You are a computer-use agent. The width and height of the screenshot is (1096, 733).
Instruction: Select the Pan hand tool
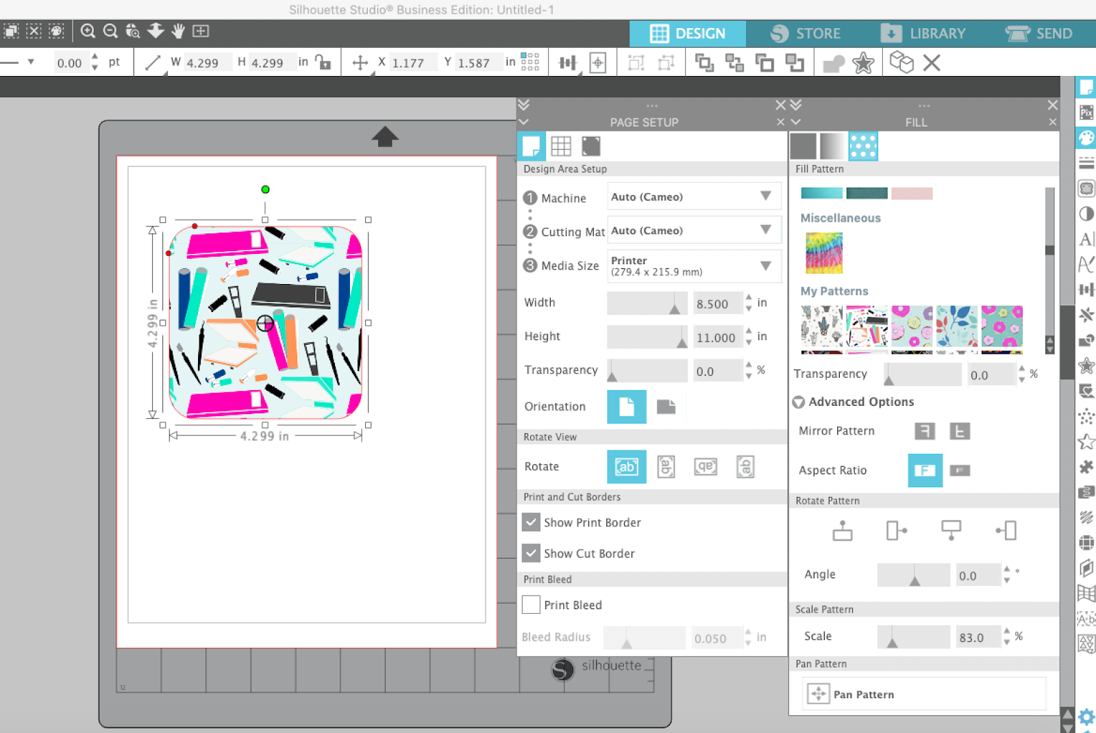(x=177, y=31)
